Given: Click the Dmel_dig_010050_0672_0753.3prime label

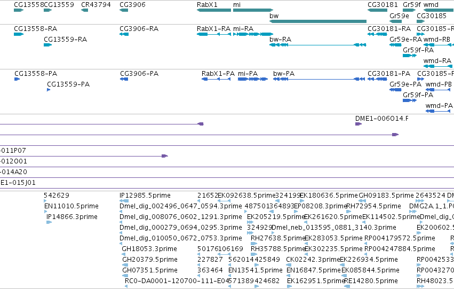Looking at the screenshot, I should pyautogui.click(x=181, y=239).
